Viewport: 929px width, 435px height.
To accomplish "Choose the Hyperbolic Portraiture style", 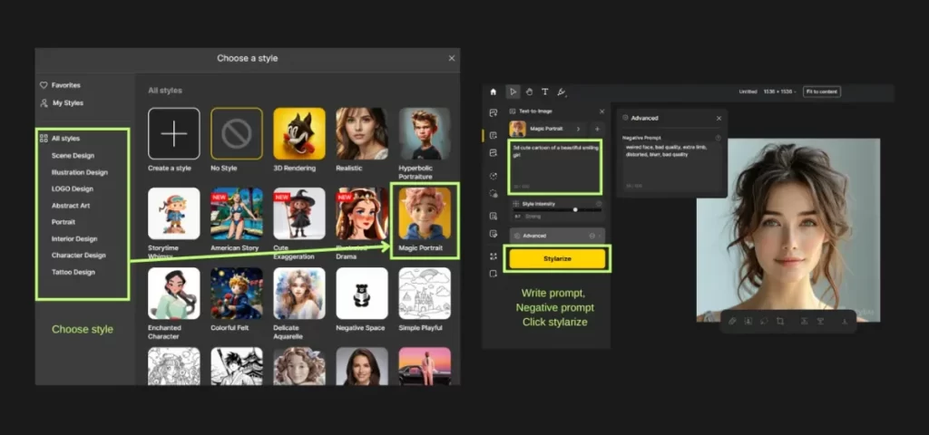I will point(425,134).
